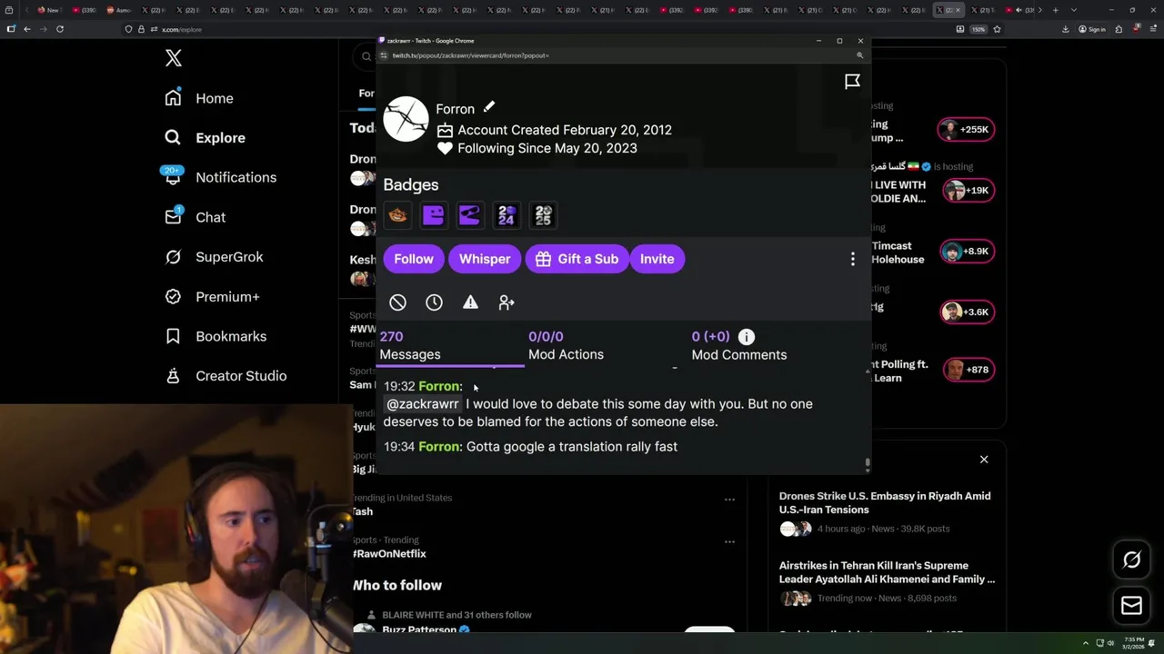The width and height of the screenshot is (1164, 654).
Task: Click the messages floating envelope icon
Action: (x=1131, y=606)
